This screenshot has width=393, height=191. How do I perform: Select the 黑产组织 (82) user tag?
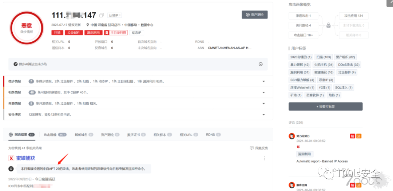click(x=345, y=57)
